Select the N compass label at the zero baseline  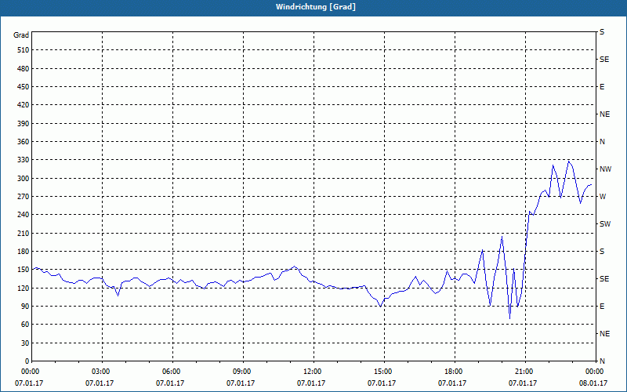click(x=602, y=361)
